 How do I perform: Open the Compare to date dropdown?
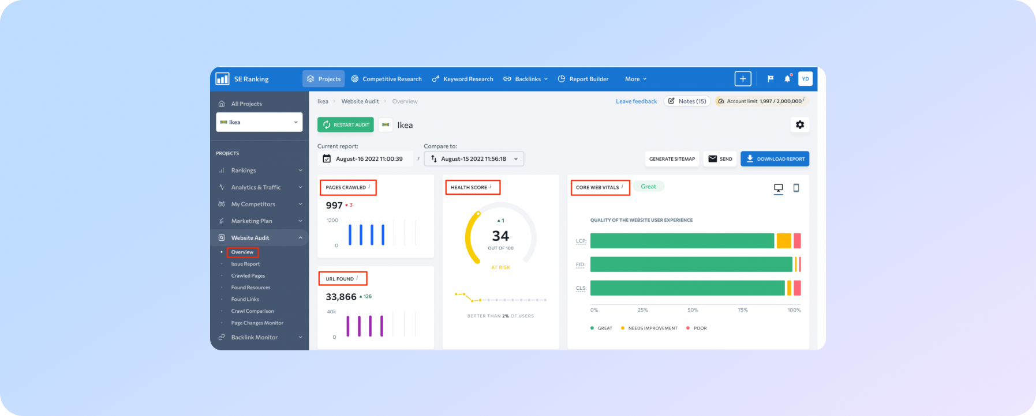pos(474,159)
